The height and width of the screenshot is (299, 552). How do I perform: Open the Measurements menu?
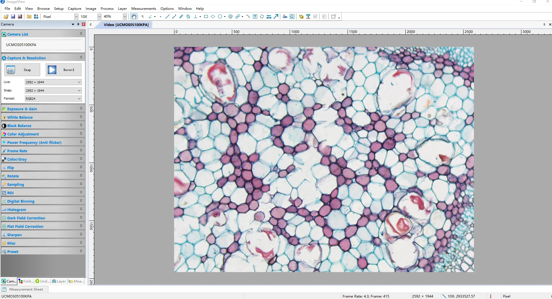tap(143, 9)
